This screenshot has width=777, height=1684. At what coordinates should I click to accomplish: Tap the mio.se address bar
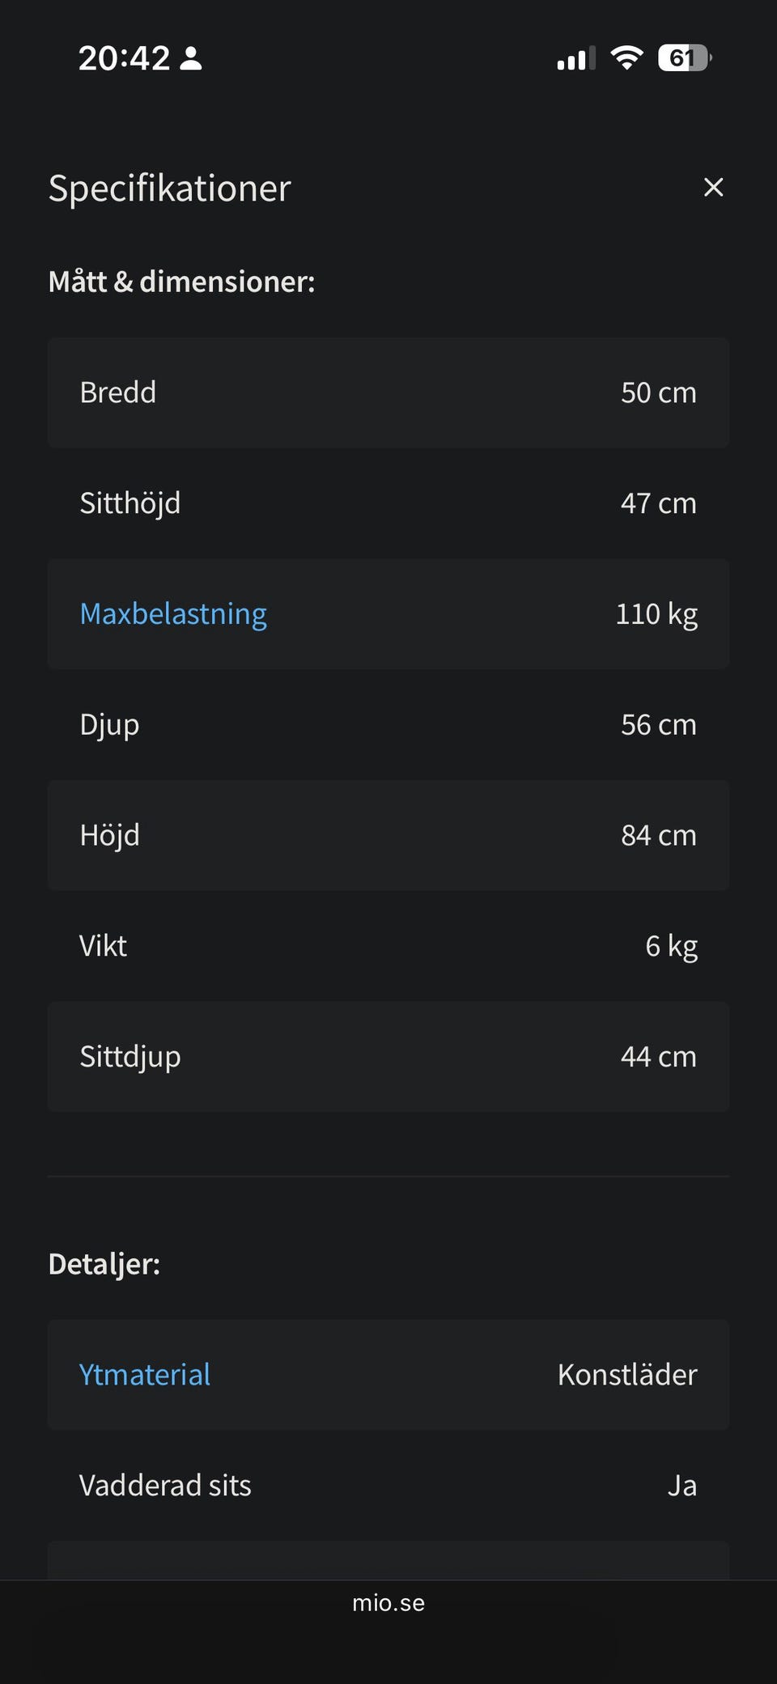388,1603
